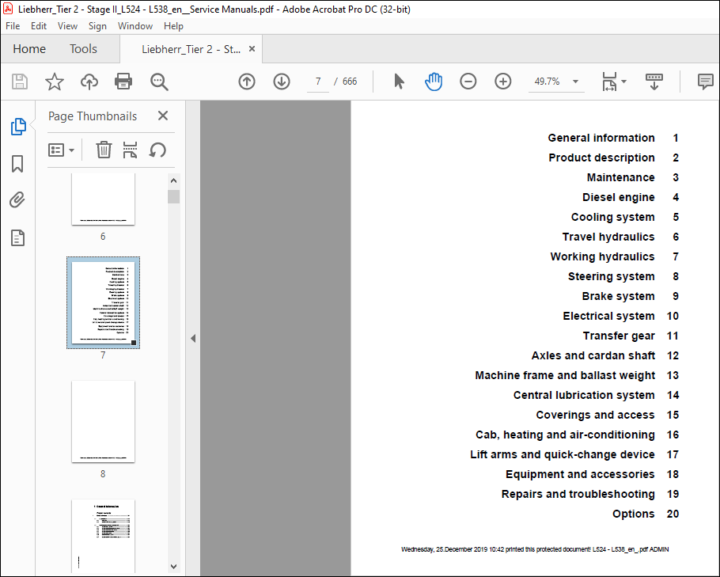The width and height of the screenshot is (720, 577).
Task: Switch to the Tools tab
Action: click(x=83, y=49)
